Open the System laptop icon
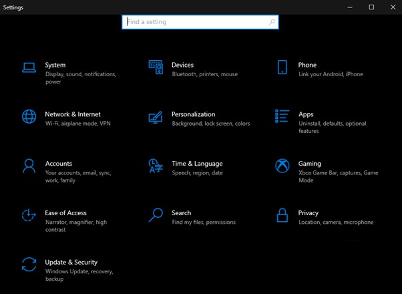Screen dimensions: 402x294 tap(29, 67)
